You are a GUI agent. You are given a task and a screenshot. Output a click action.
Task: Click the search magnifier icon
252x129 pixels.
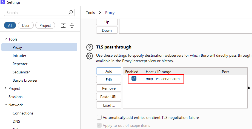click(x=71, y=12)
